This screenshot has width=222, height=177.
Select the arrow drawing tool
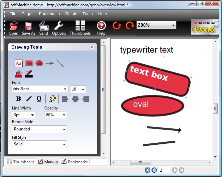pyautogui.click(x=50, y=63)
